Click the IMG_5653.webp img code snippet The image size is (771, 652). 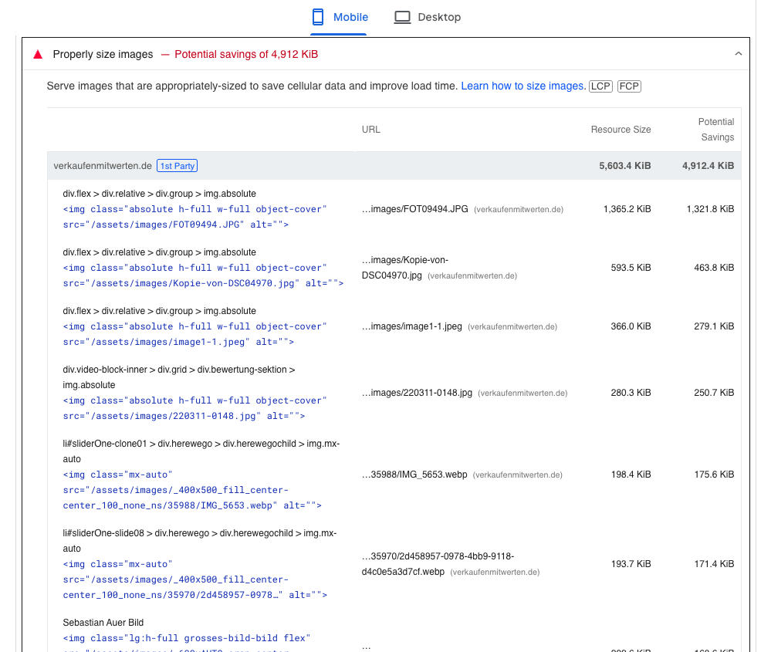pos(192,490)
